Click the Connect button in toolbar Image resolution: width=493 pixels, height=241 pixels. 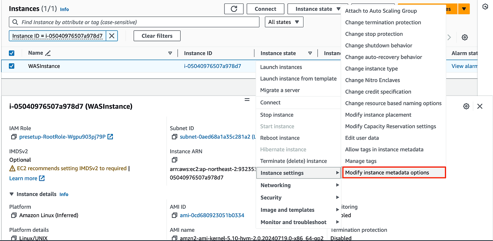(x=265, y=9)
